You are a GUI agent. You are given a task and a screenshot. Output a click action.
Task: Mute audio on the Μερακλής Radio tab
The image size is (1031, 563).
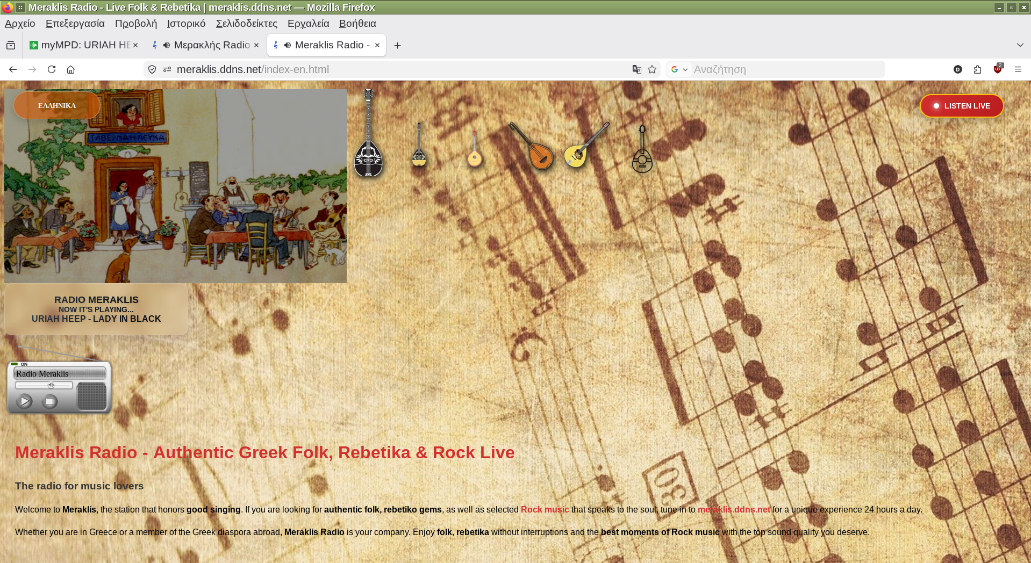point(167,45)
